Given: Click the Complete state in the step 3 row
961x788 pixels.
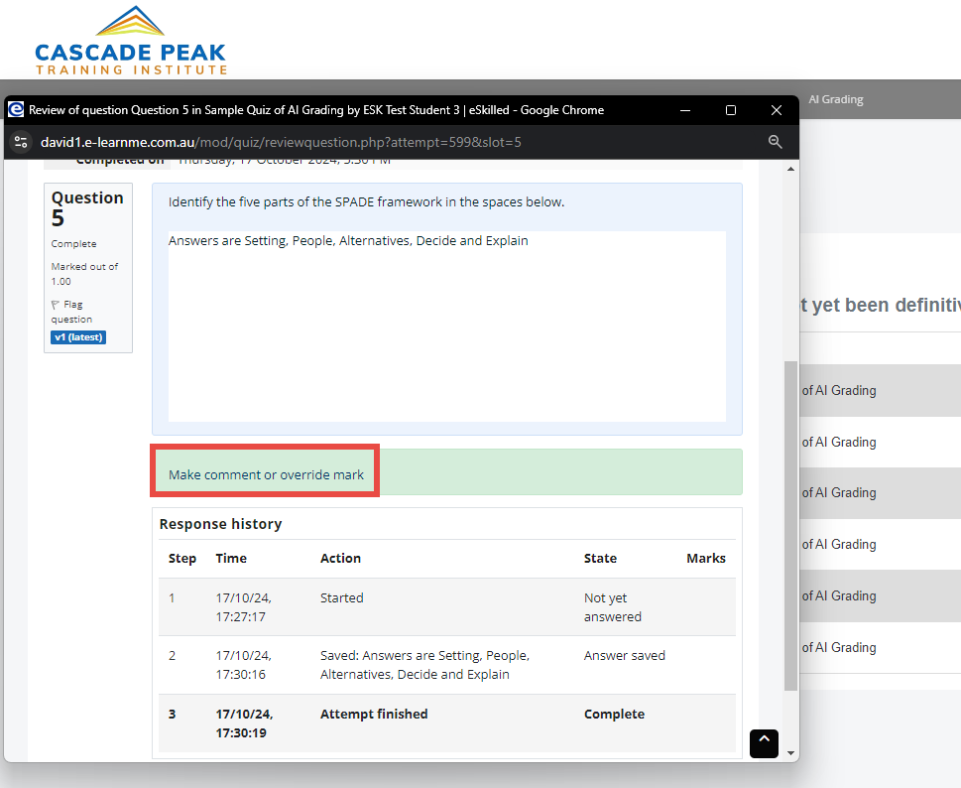Looking at the screenshot, I should point(614,714).
